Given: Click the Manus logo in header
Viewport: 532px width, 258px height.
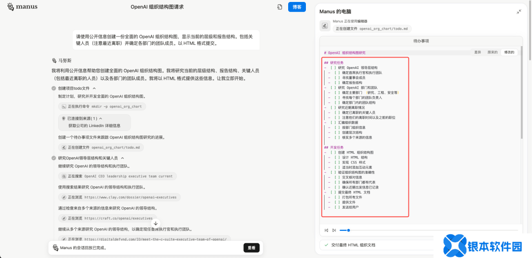Looking at the screenshot, I should coord(22,7).
